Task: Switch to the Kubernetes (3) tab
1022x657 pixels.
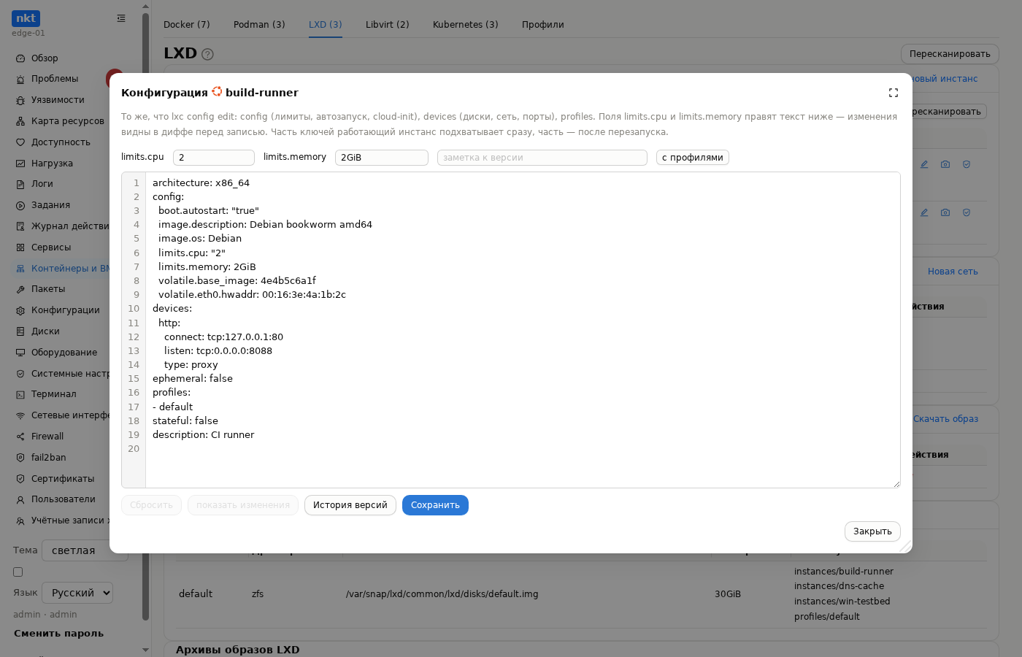Action: (x=466, y=24)
